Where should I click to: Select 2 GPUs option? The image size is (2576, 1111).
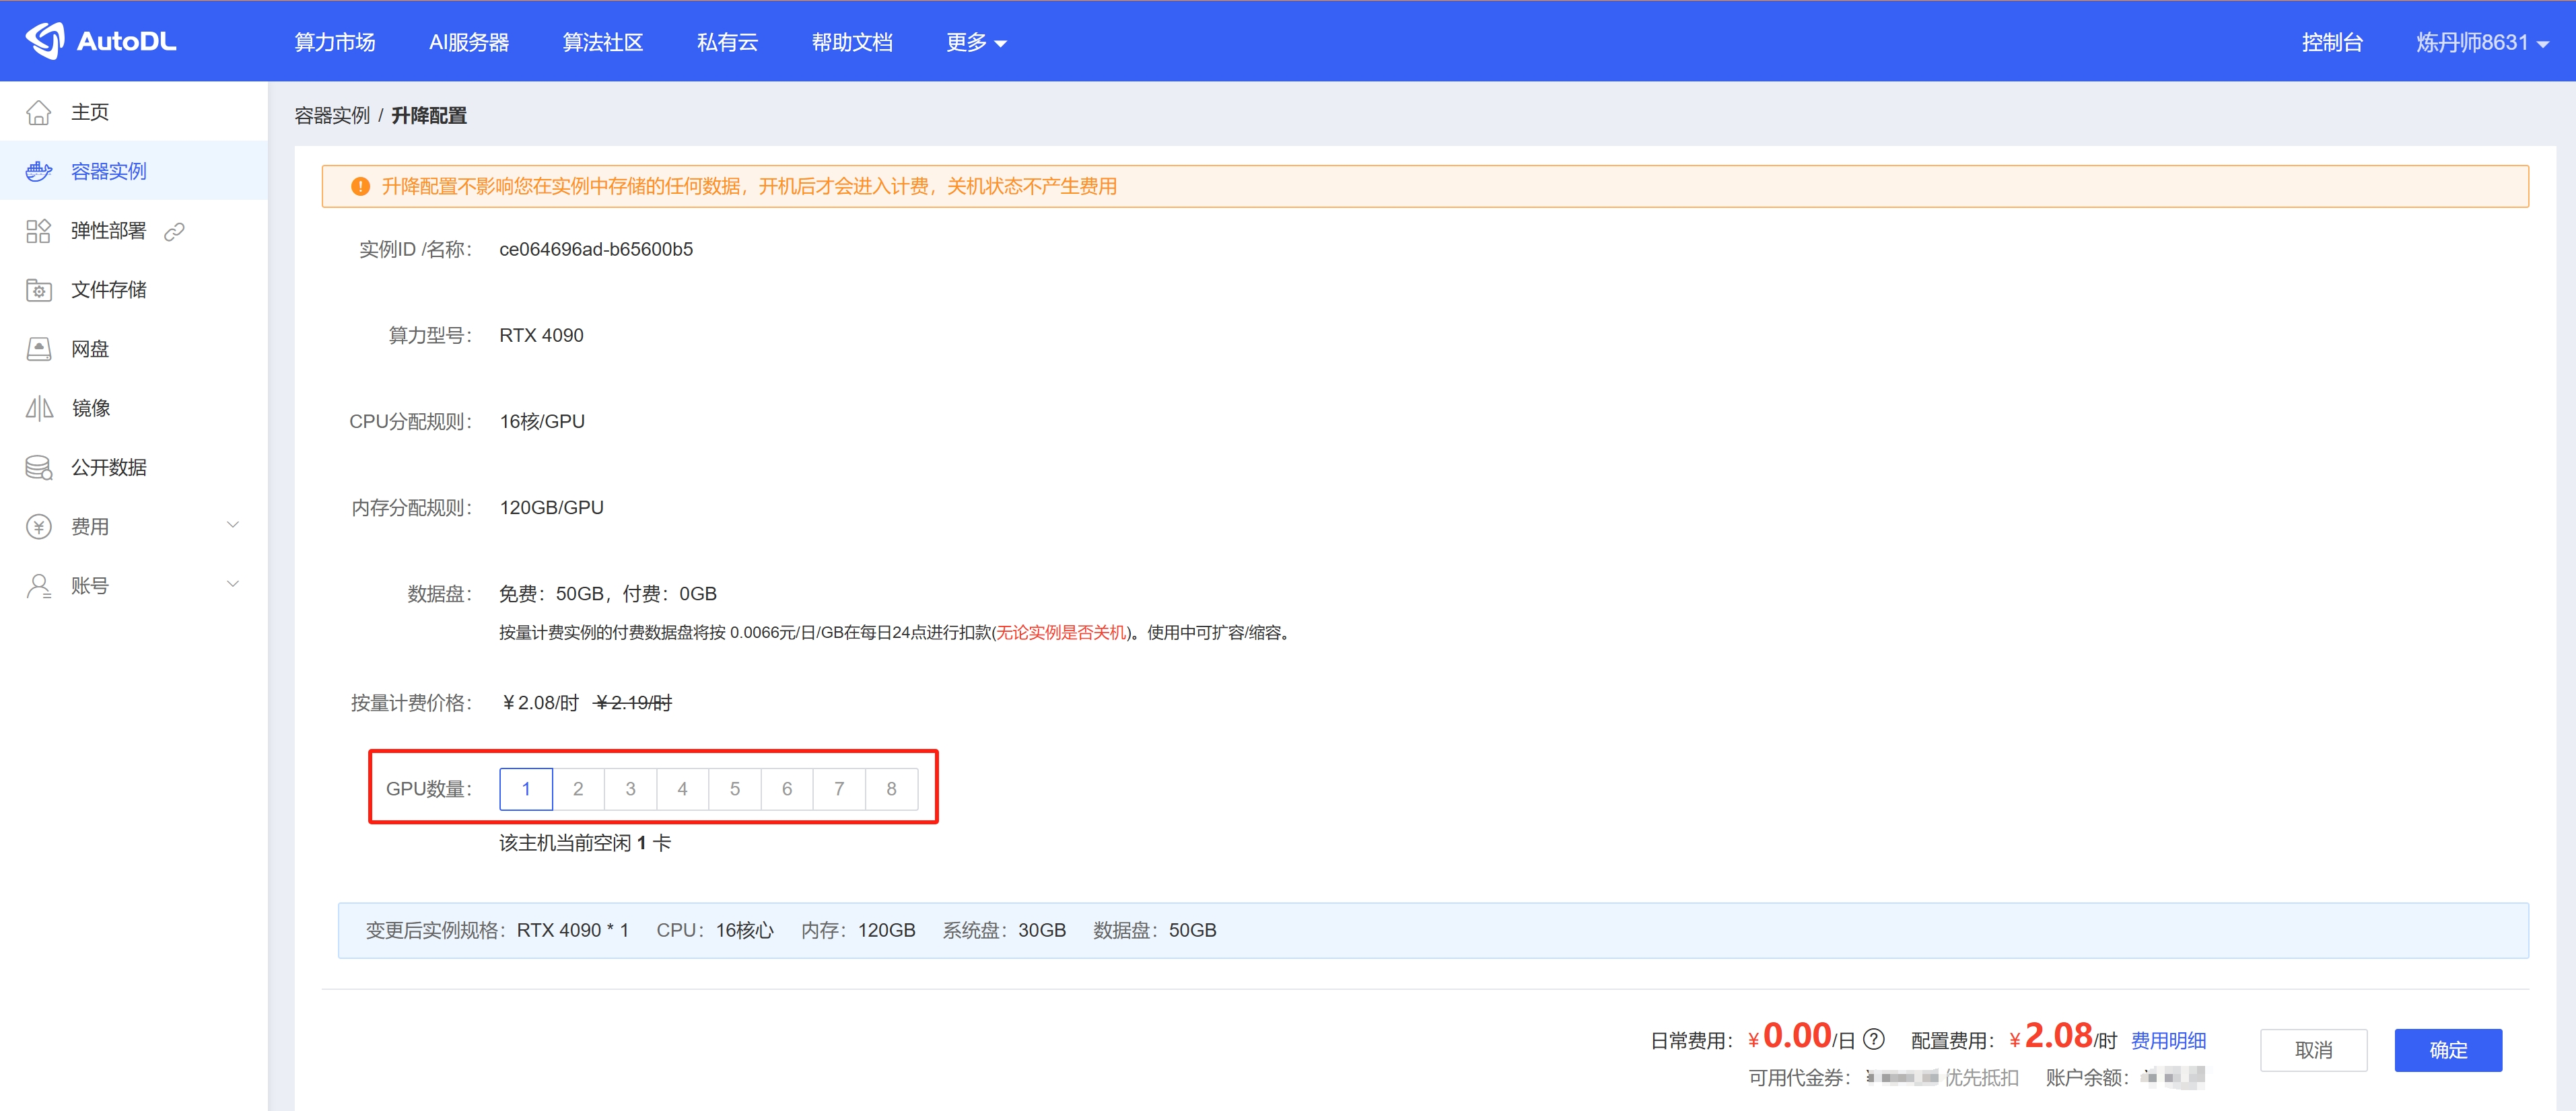[x=578, y=789]
